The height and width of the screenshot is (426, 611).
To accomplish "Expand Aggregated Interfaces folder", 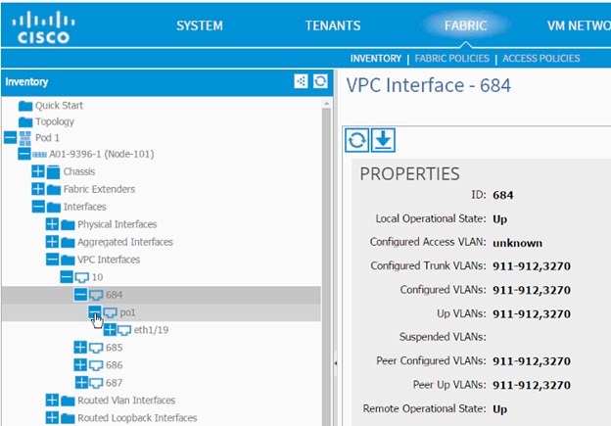I will point(52,242).
